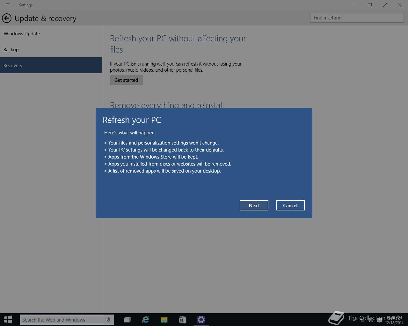
Task: Open File Explorer from taskbar
Action: [x=164, y=320]
